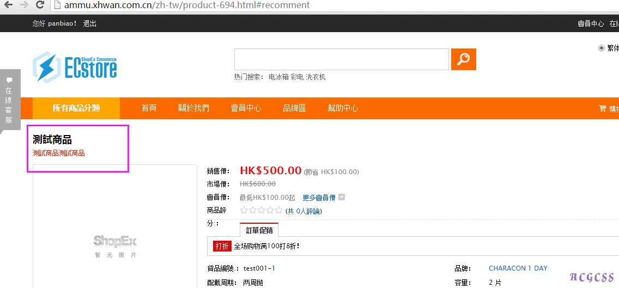Click the 打折 promotion tag
The width and height of the screenshot is (619, 288).
coord(222,246)
